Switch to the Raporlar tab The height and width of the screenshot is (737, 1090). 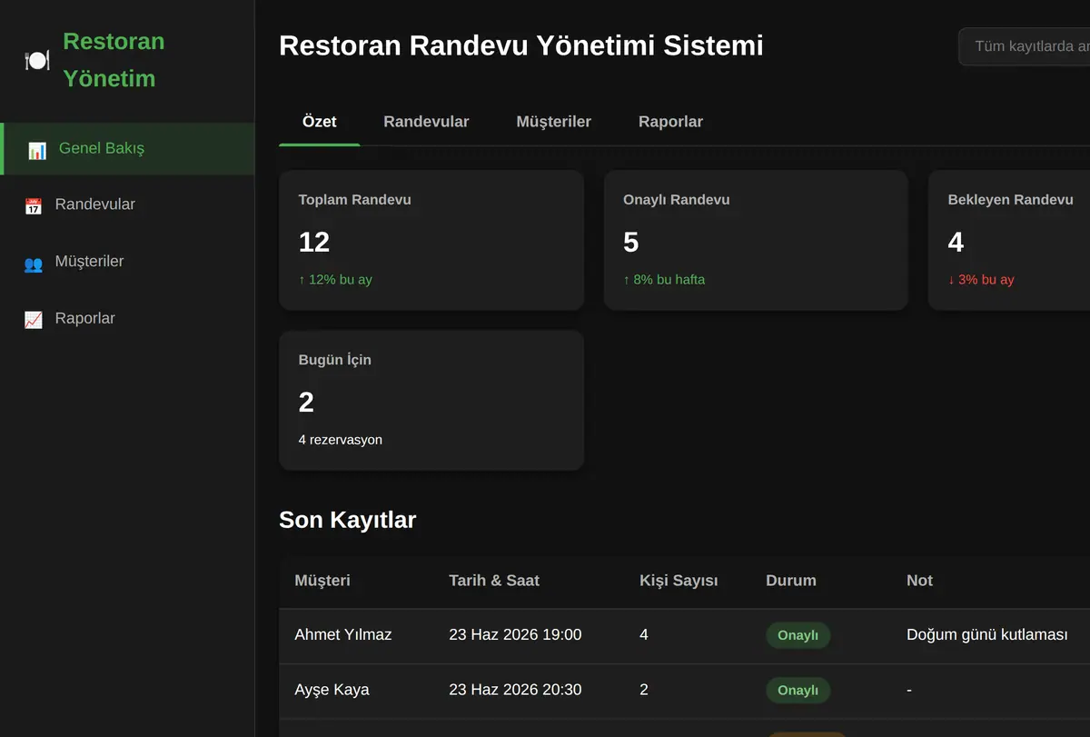tap(670, 122)
